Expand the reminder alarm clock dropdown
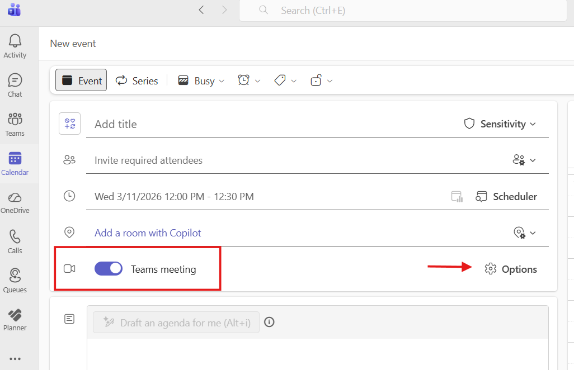574x370 pixels. pos(250,80)
